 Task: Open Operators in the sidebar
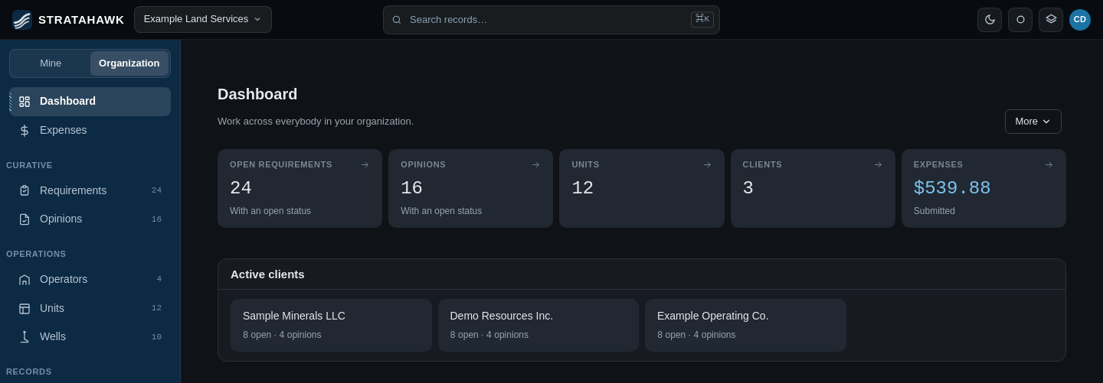(x=90, y=280)
